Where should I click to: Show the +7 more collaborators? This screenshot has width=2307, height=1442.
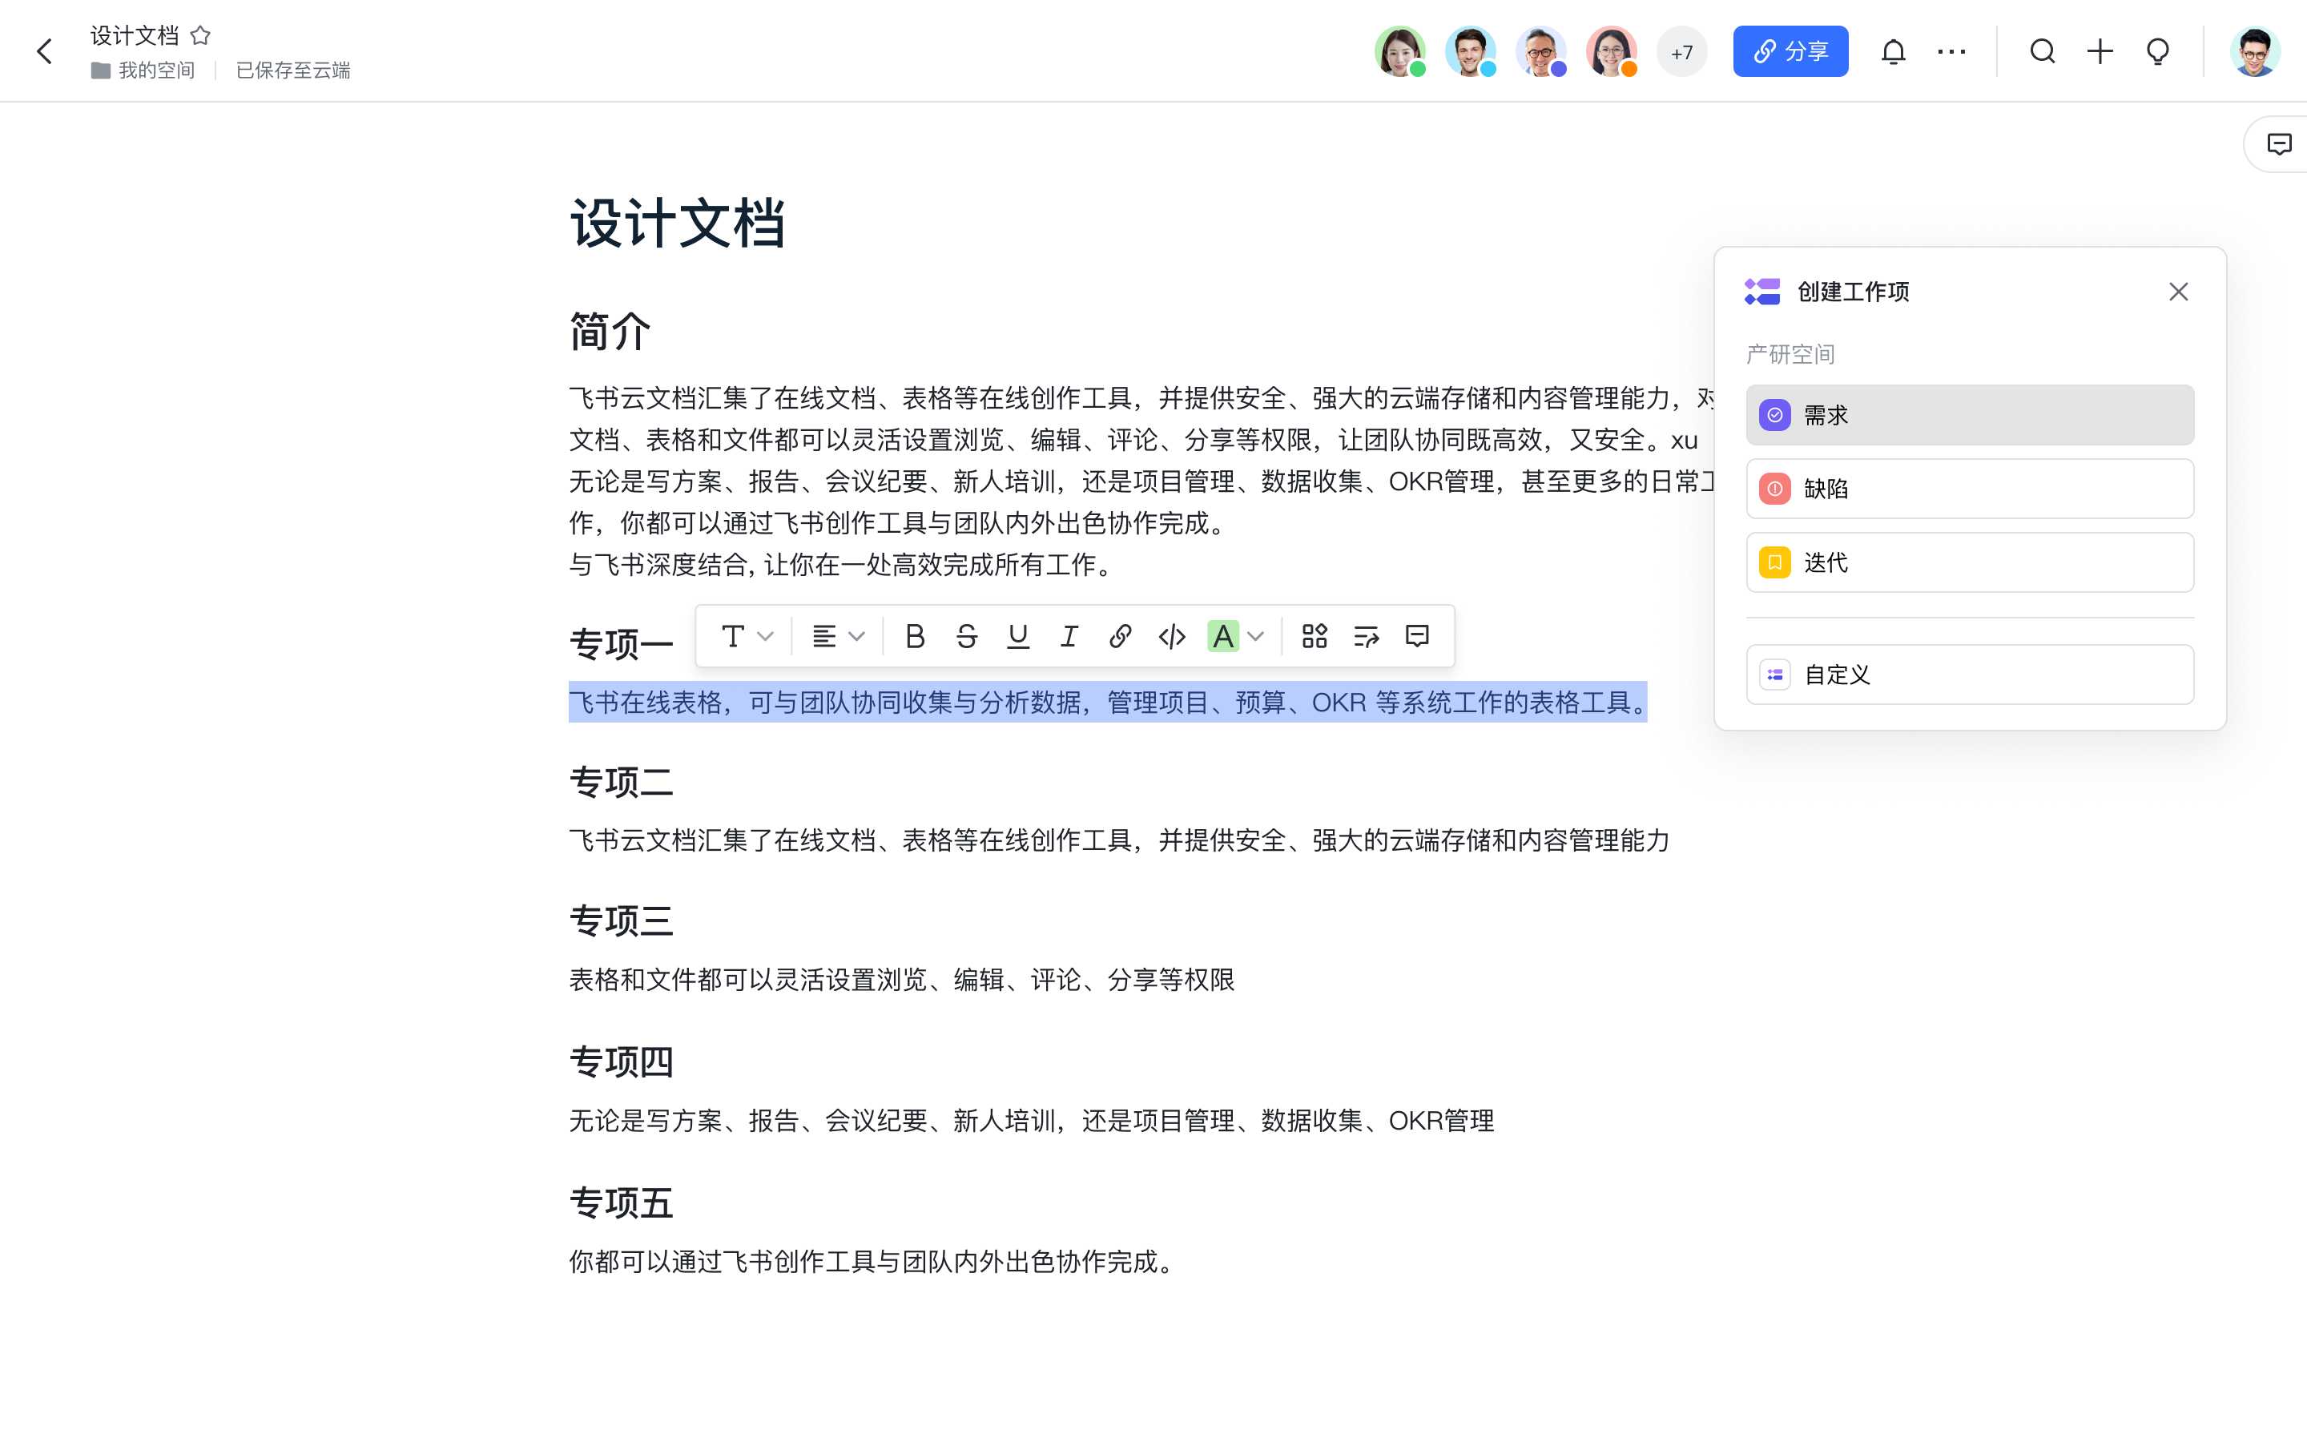point(1681,51)
